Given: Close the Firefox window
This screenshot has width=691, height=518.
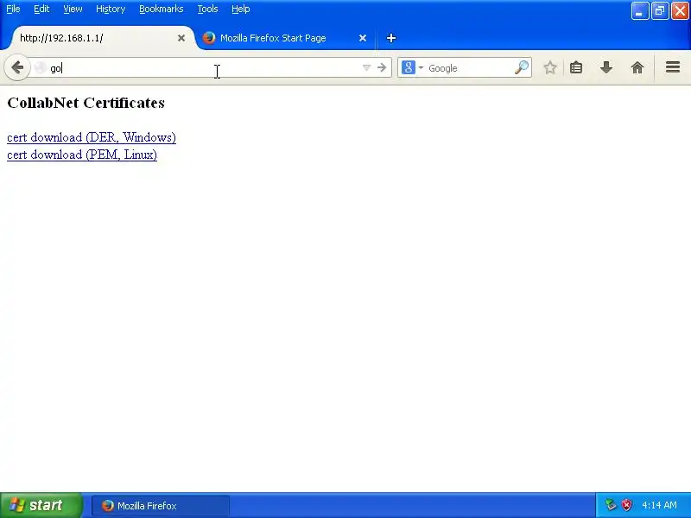Looking at the screenshot, I should coord(680,11).
